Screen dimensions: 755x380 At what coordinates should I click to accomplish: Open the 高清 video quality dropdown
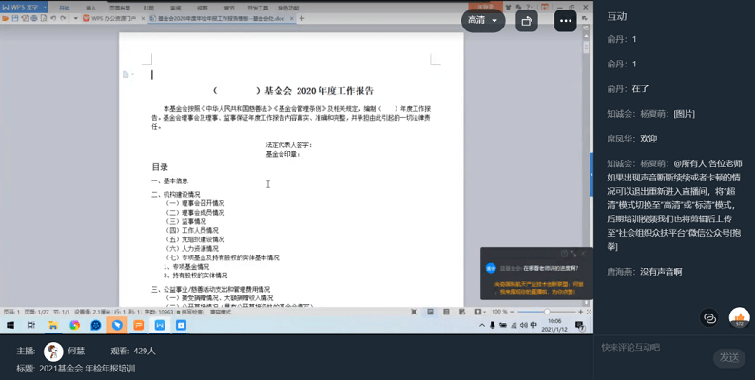click(483, 20)
